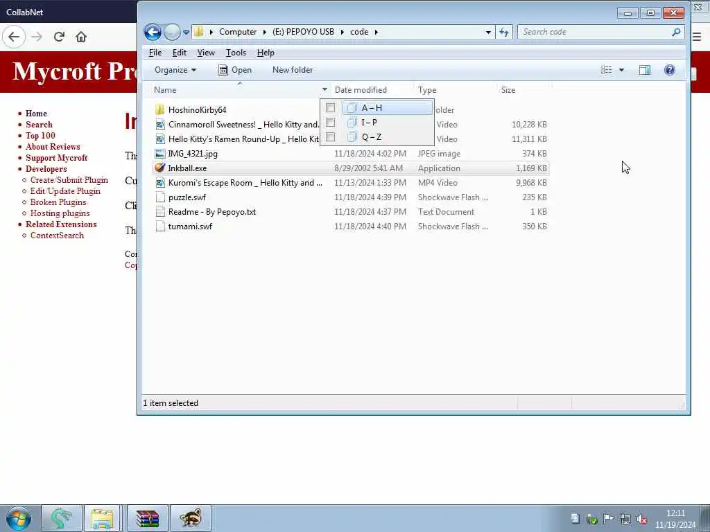Select the IMG_4321.jpg image icon

click(x=160, y=153)
